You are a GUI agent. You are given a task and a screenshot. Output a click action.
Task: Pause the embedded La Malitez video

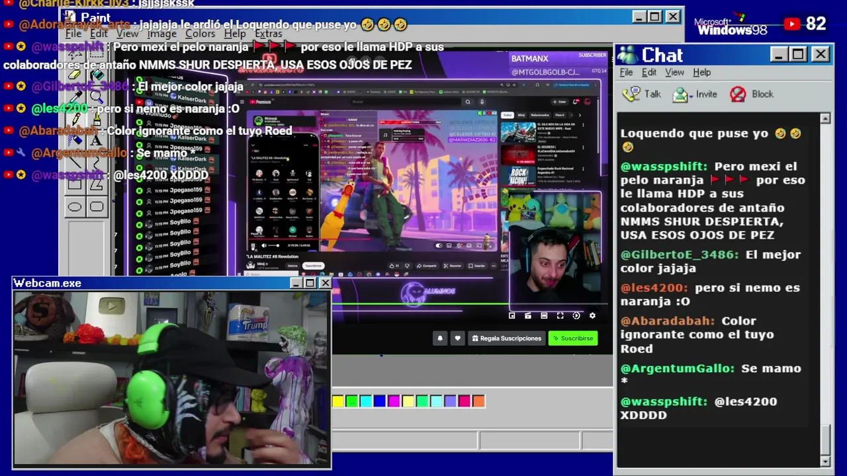253,246
